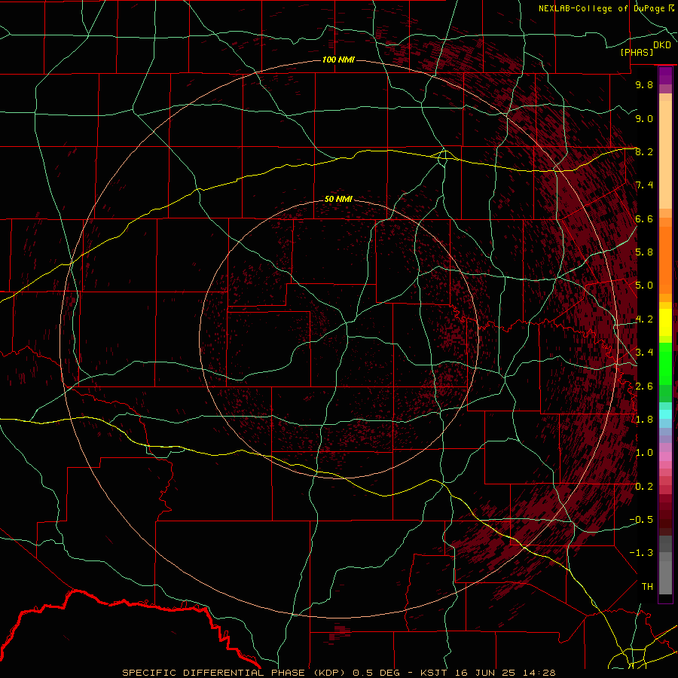The height and width of the screenshot is (678, 678).
Task: Click the 7.4 scale value
Action: coord(644,185)
